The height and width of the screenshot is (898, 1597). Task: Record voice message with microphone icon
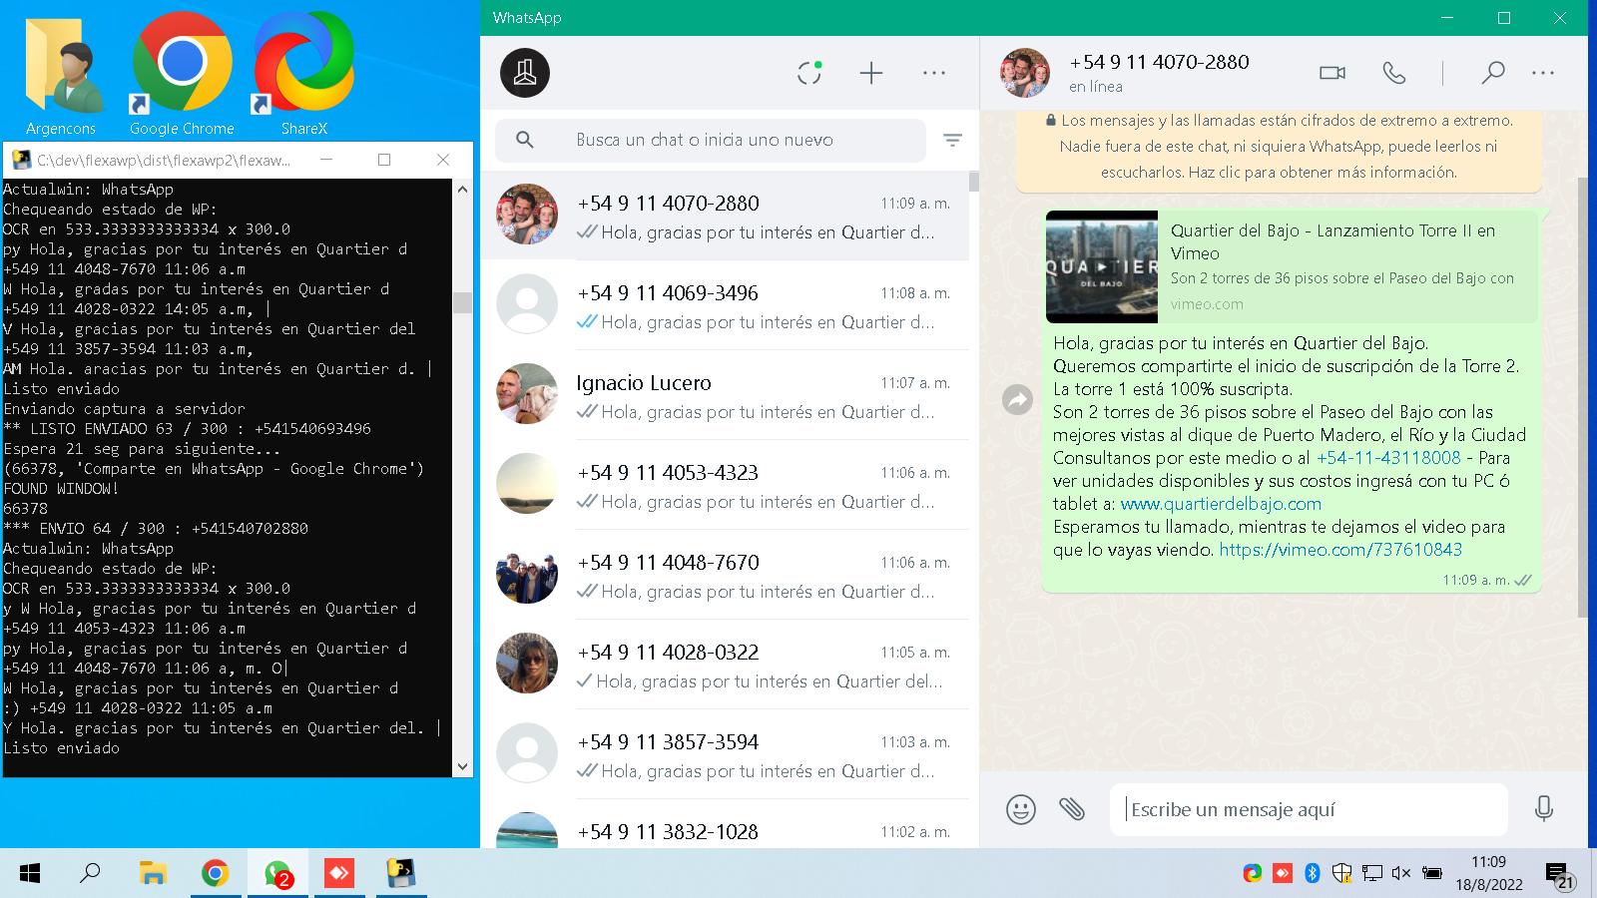coord(1543,808)
